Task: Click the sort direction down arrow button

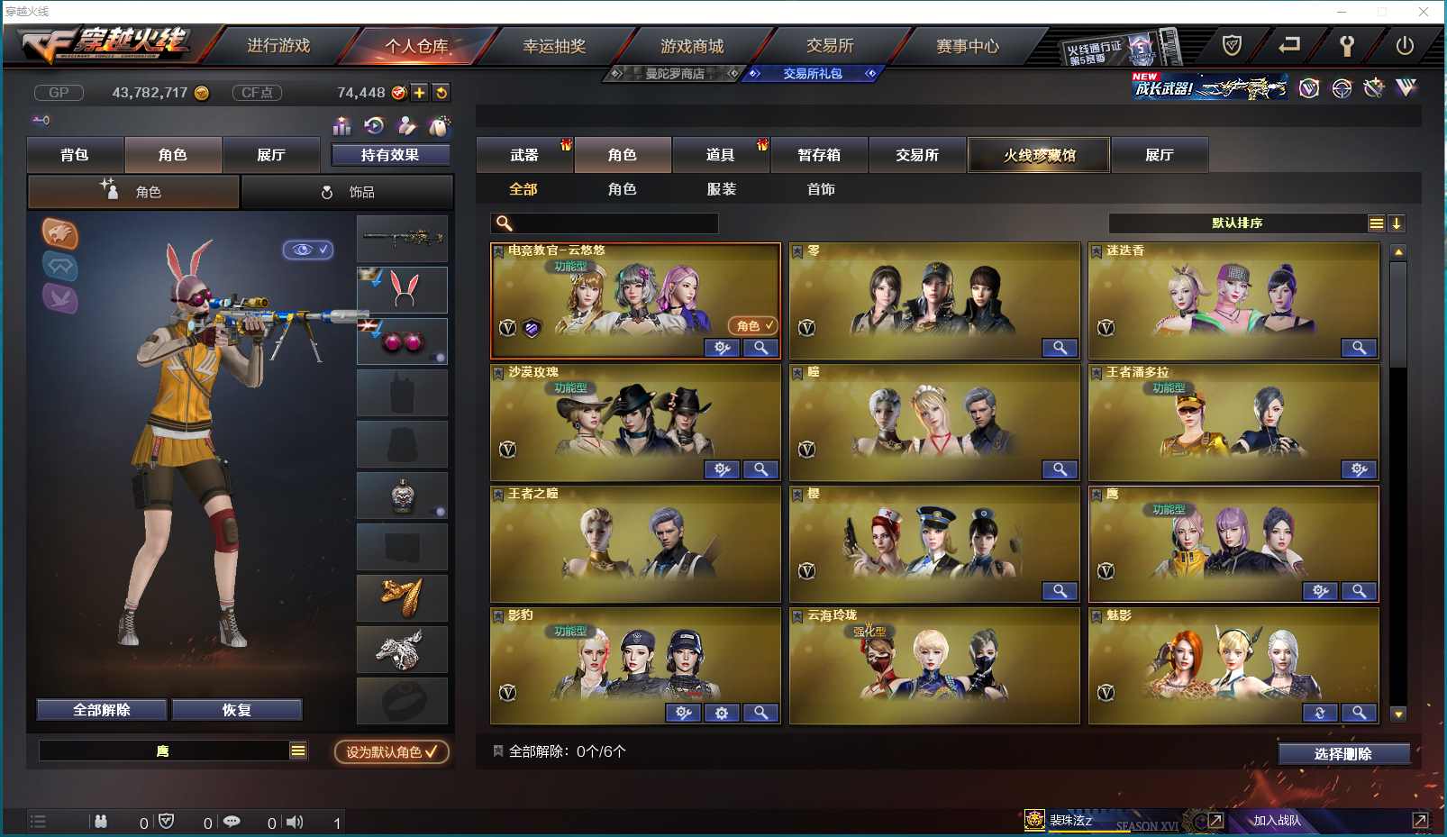Action: tap(1397, 223)
